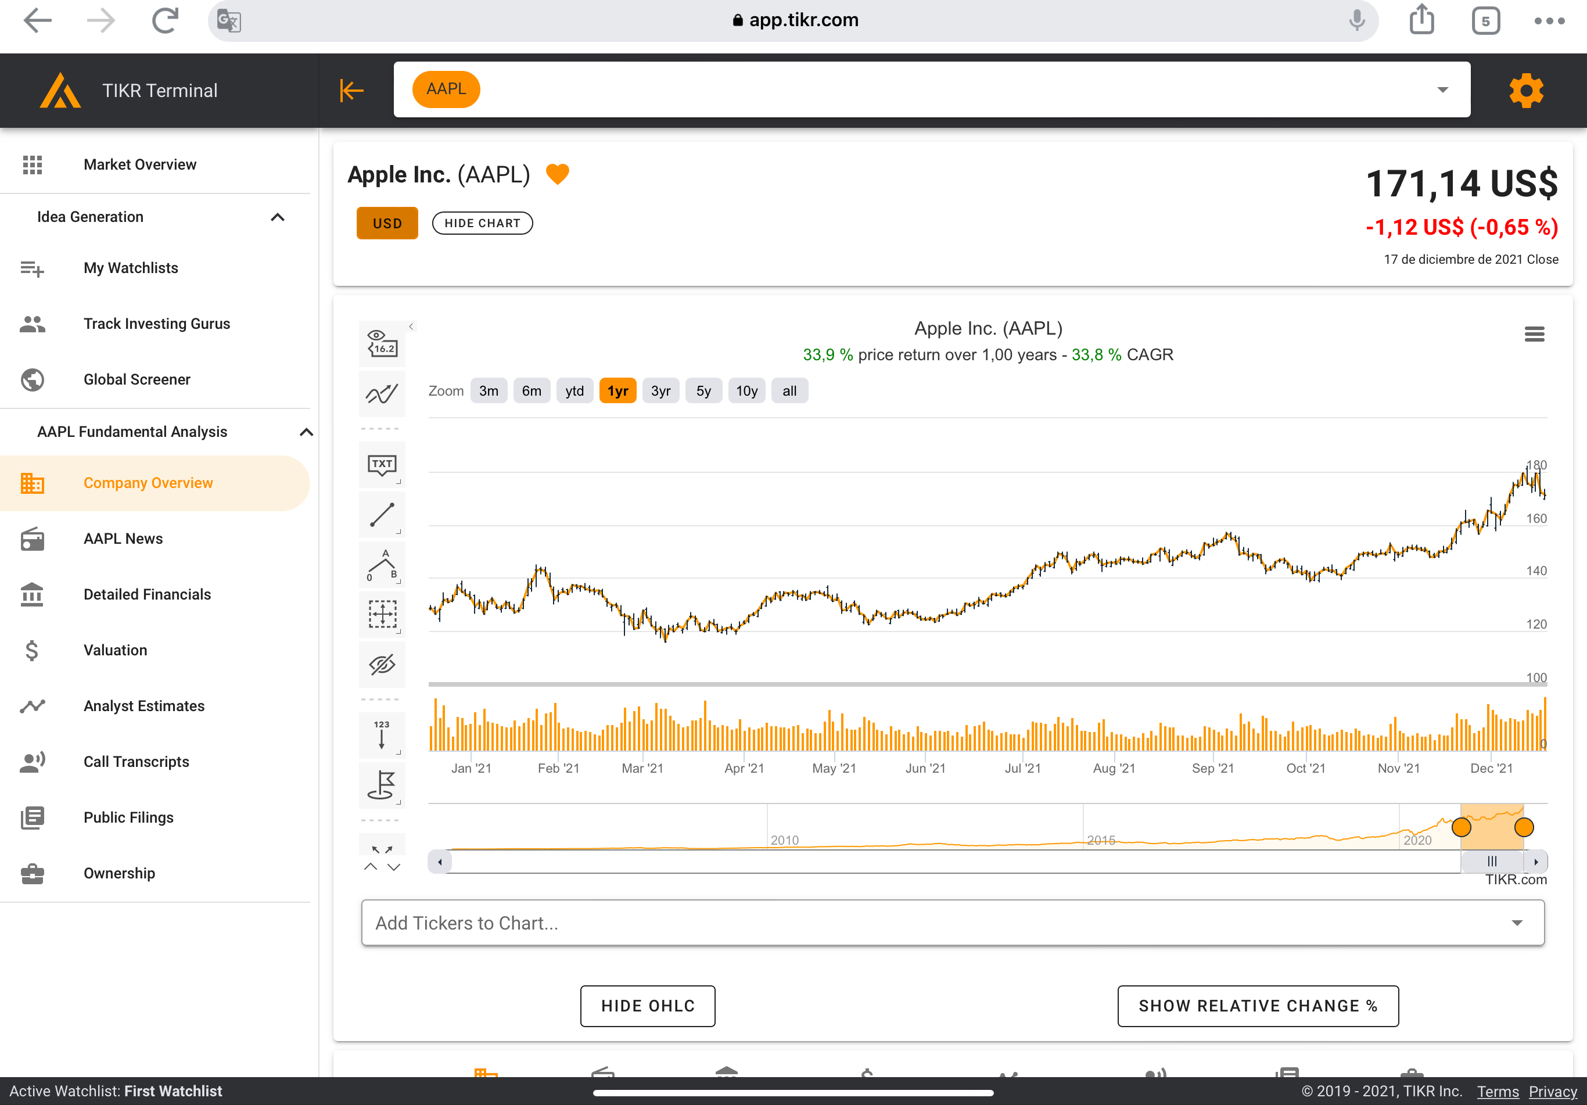The image size is (1587, 1105).
Task: Open the Terms link in footer
Action: click(x=1498, y=1091)
